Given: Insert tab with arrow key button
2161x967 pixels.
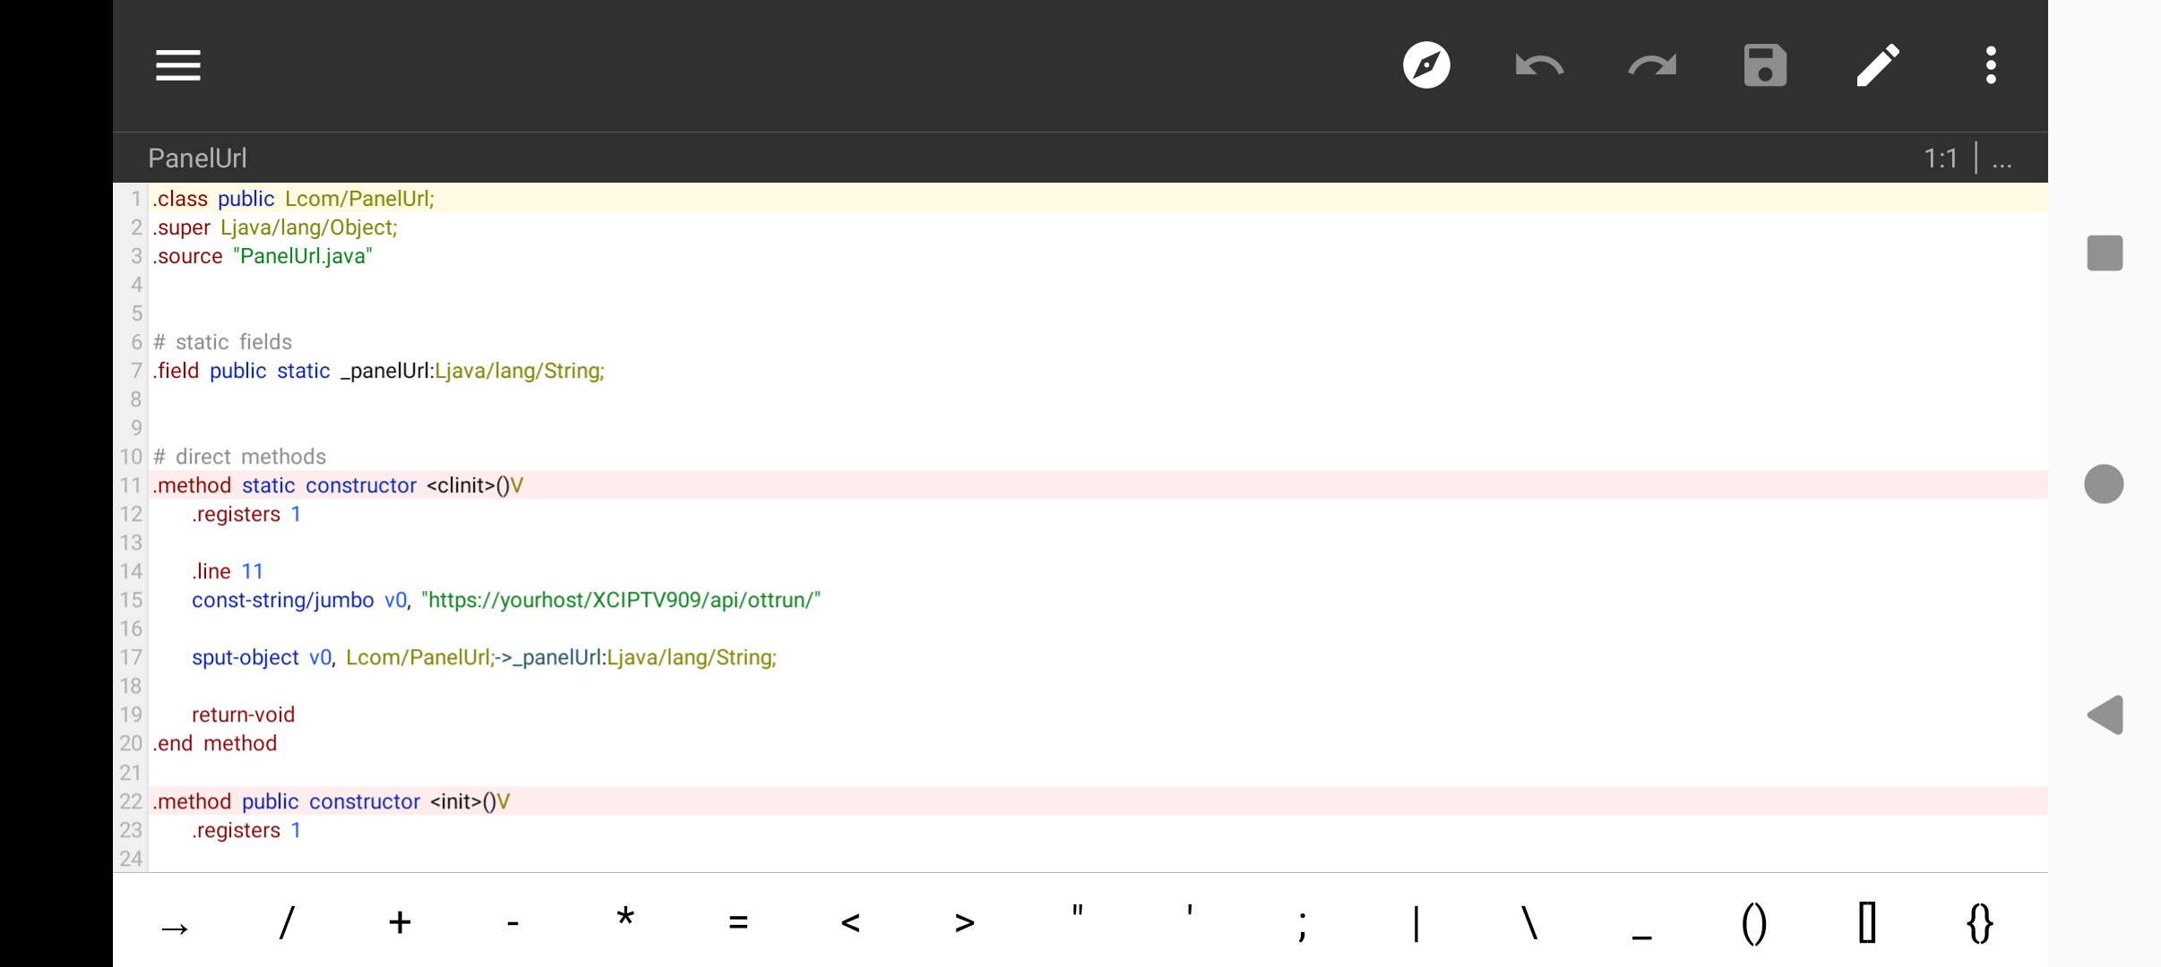Looking at the screenshot, I should coord(175,925).
